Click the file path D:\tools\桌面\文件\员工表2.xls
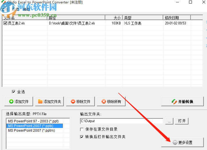Image resolution: width=207 pixels, height=150 pixels. tap(72, 23)
